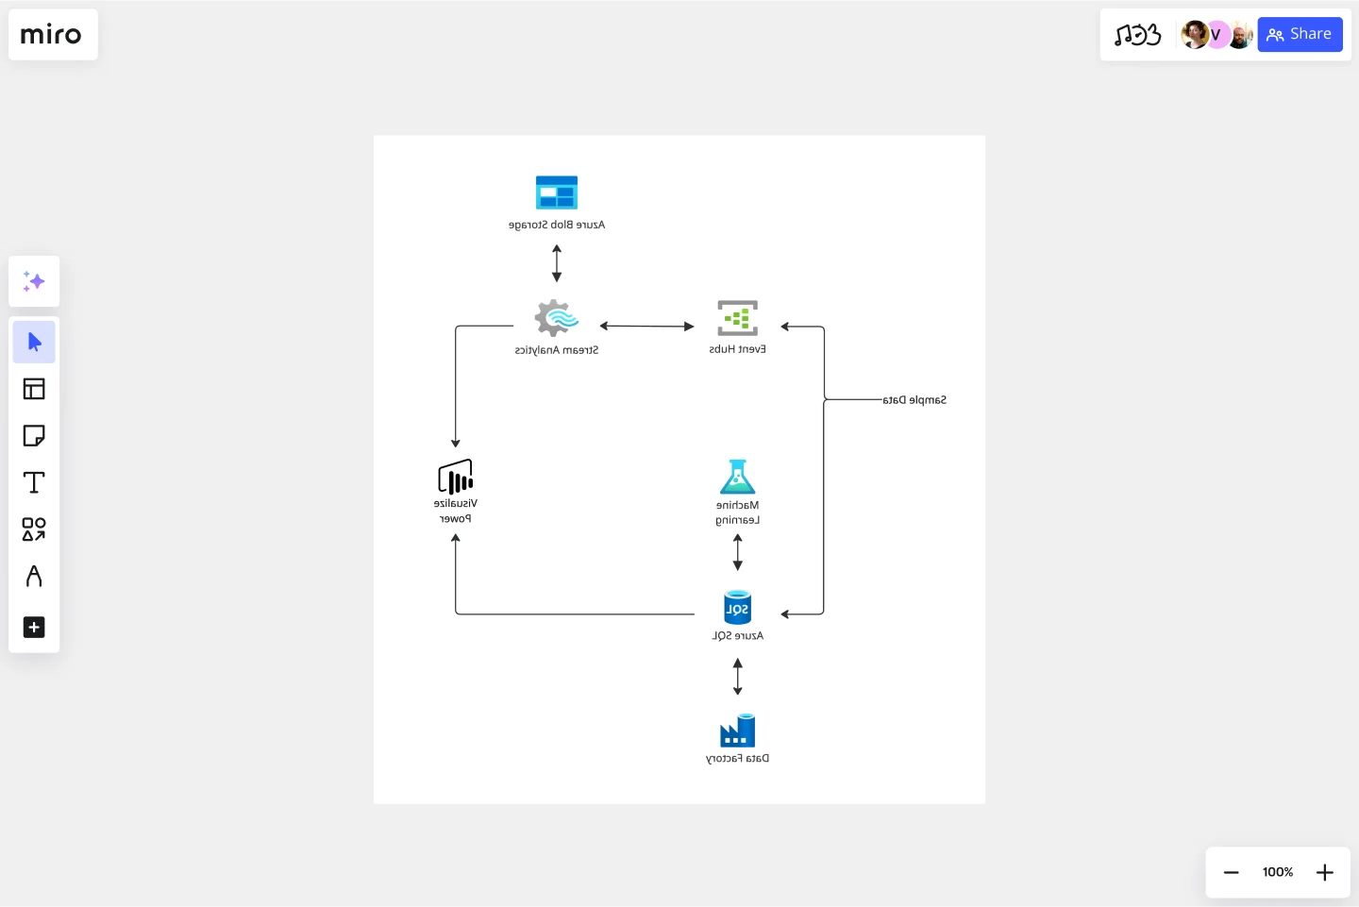This screenshot has height=907, width=1359.
Task: Zoom out with the minus button
Action: click(x=1231, y=872)
